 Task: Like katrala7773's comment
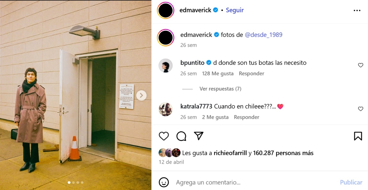click(361, 109)
